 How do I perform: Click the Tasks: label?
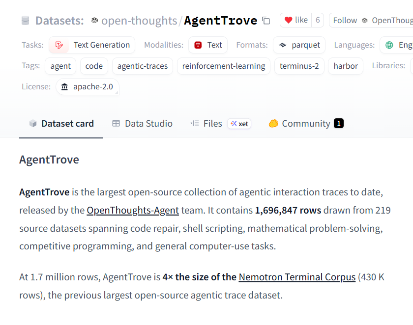click(32, 45)
